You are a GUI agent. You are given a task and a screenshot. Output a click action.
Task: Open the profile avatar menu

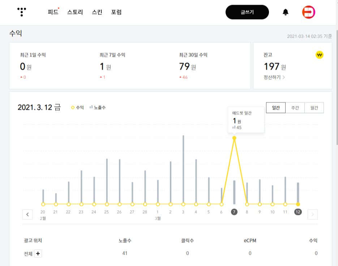tap(308, 12)
